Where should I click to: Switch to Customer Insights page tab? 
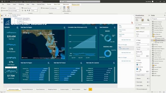(x=64, y=89)
